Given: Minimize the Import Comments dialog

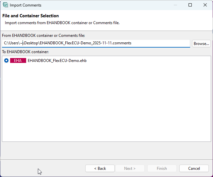Looking at the screenshot, I should [175, 5].
